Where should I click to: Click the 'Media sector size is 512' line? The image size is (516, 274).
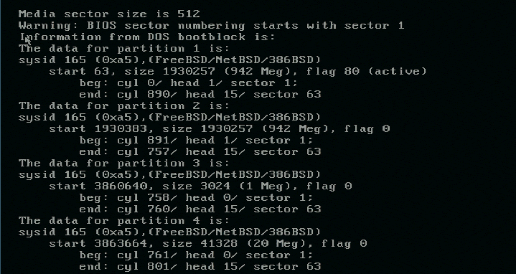(109, 14)
